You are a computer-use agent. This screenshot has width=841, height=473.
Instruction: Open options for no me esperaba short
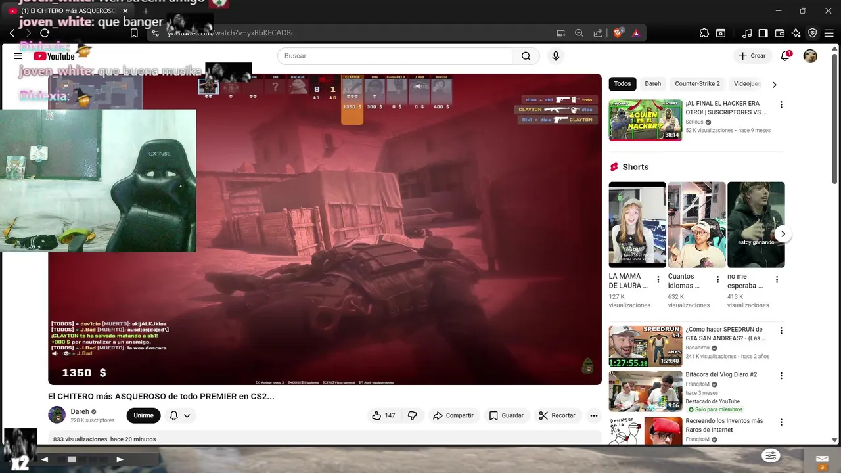(777, 280)
